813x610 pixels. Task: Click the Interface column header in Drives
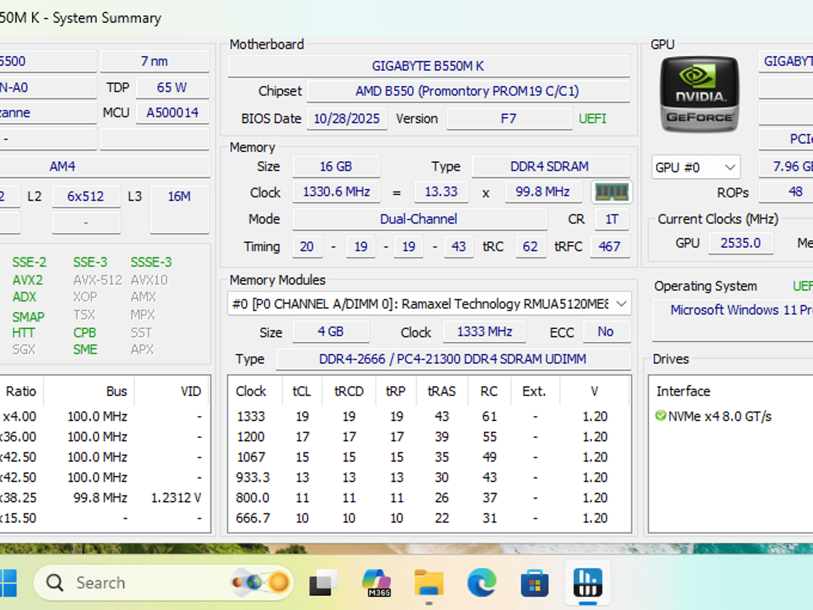[x=683, y=391]
